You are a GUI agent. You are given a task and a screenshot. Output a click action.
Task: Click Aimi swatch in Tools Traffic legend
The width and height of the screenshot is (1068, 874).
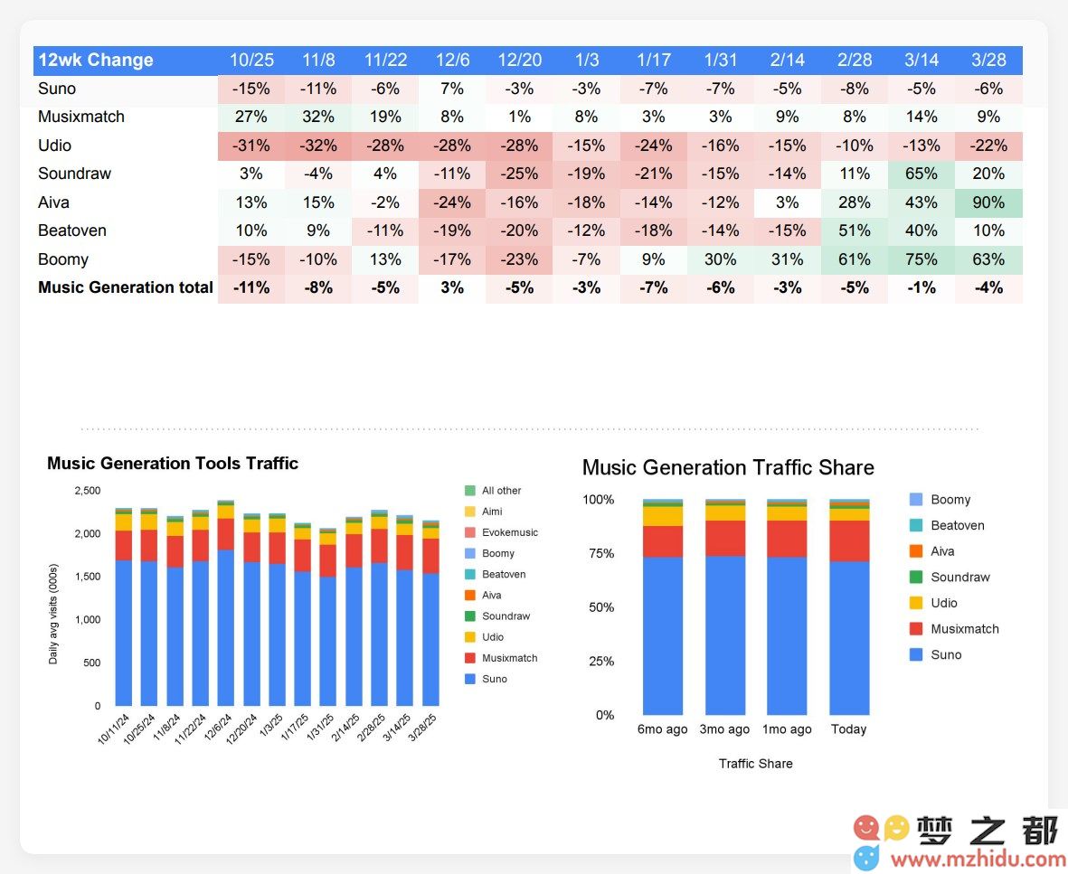tap(470, 512)
